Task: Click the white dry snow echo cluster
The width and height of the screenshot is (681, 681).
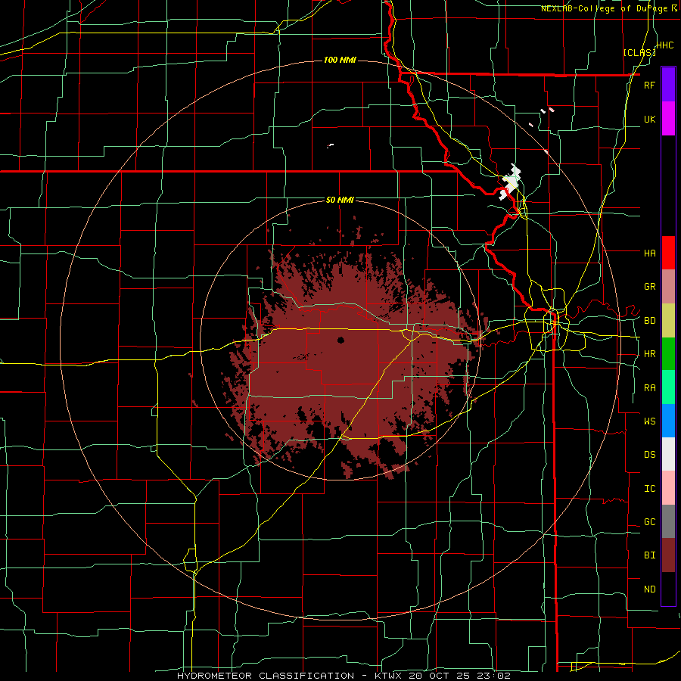Action: click(x=512, y=181)
